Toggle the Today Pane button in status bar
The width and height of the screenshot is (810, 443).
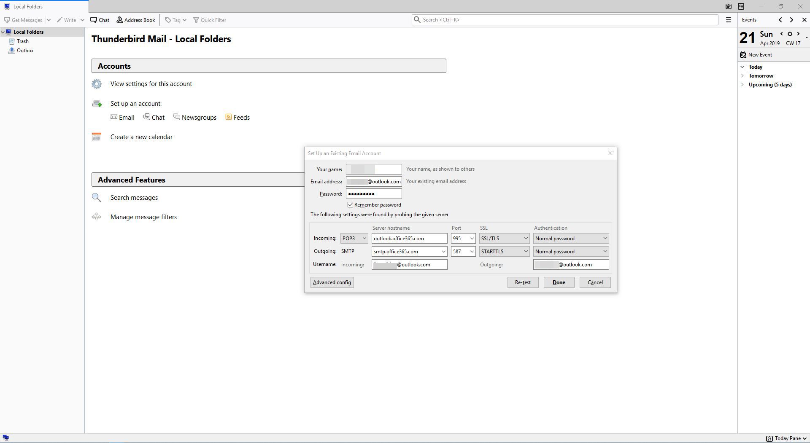787,438
